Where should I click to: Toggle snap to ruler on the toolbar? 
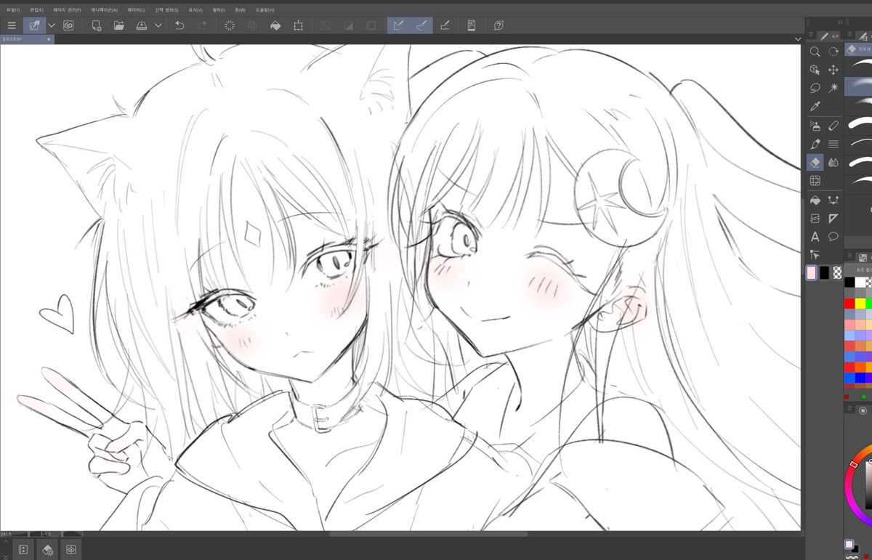(398, 25)
